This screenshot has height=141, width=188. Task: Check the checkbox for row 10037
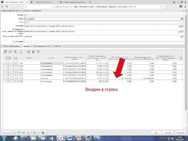tap(15, 81)
